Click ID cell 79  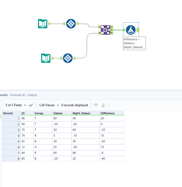27,136
